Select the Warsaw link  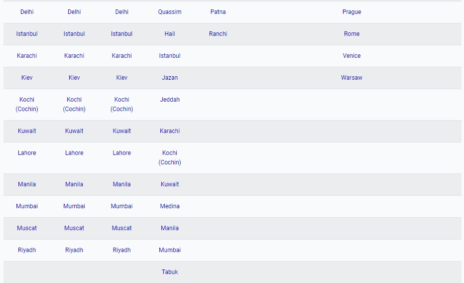[x=351, y=78]
